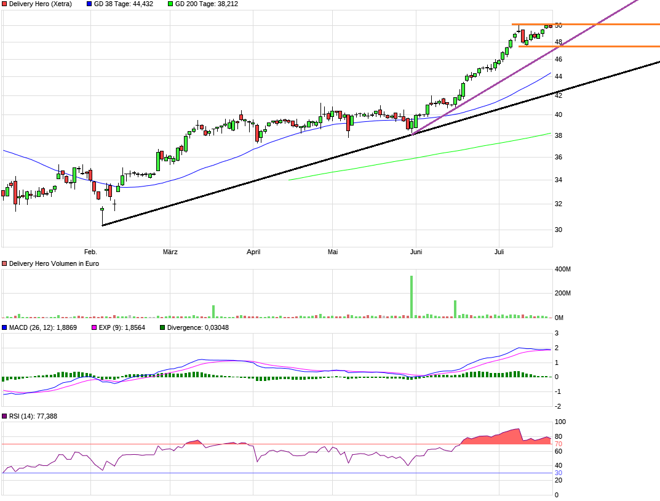This screenshot has height=501, width=660.
Task: Click the blue GD 38 Tage legend square
Action: [x=89, y=4]
